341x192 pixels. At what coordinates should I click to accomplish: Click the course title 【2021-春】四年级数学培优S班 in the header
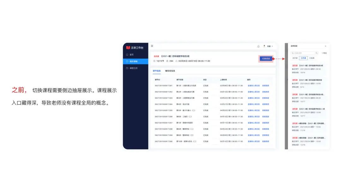tap(175, 56)
